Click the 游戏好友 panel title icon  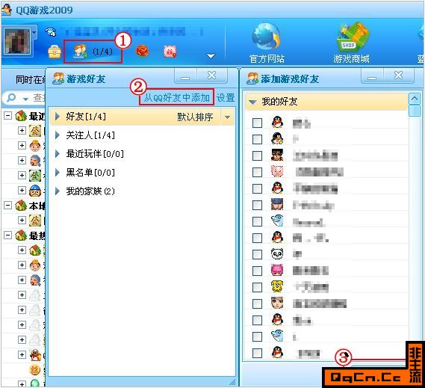coord(58,78)
